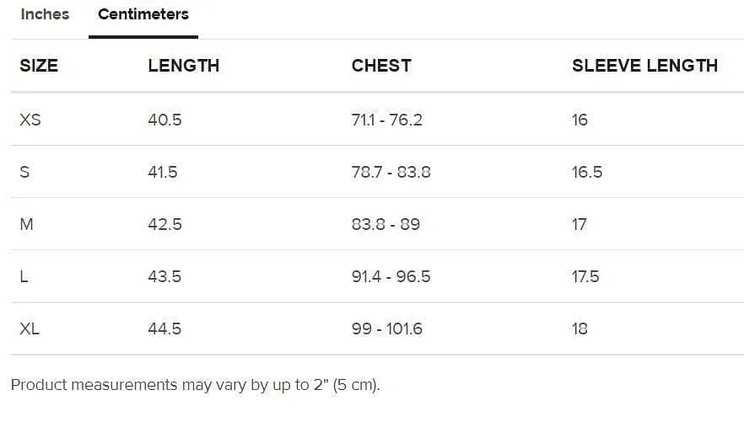Click the 78.7 - 83.8 chest value
This screenshot has width=744, height=422.
click(391, 172)
